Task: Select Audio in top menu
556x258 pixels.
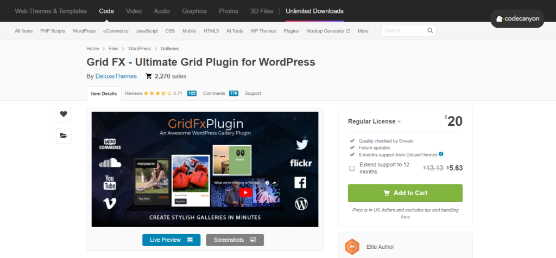Action: 162,11
